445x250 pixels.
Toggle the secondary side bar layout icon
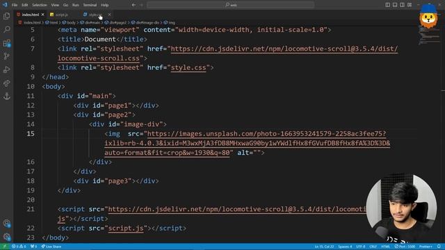pos(402,5)
